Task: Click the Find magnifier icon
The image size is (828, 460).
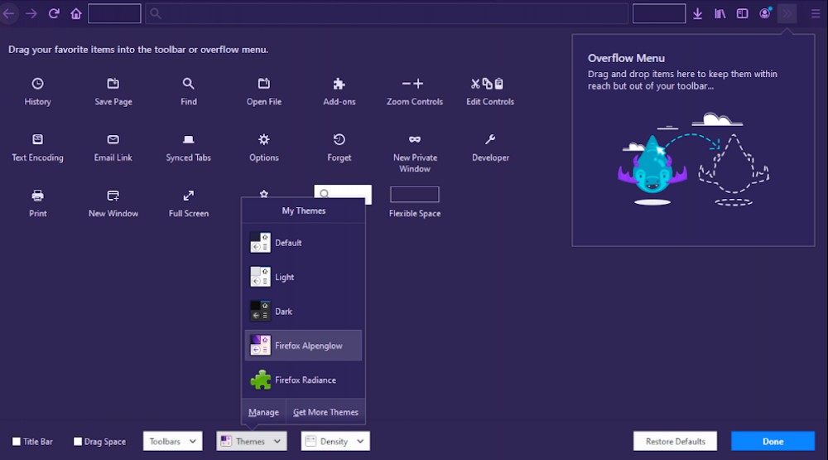Action: (189, 84)
